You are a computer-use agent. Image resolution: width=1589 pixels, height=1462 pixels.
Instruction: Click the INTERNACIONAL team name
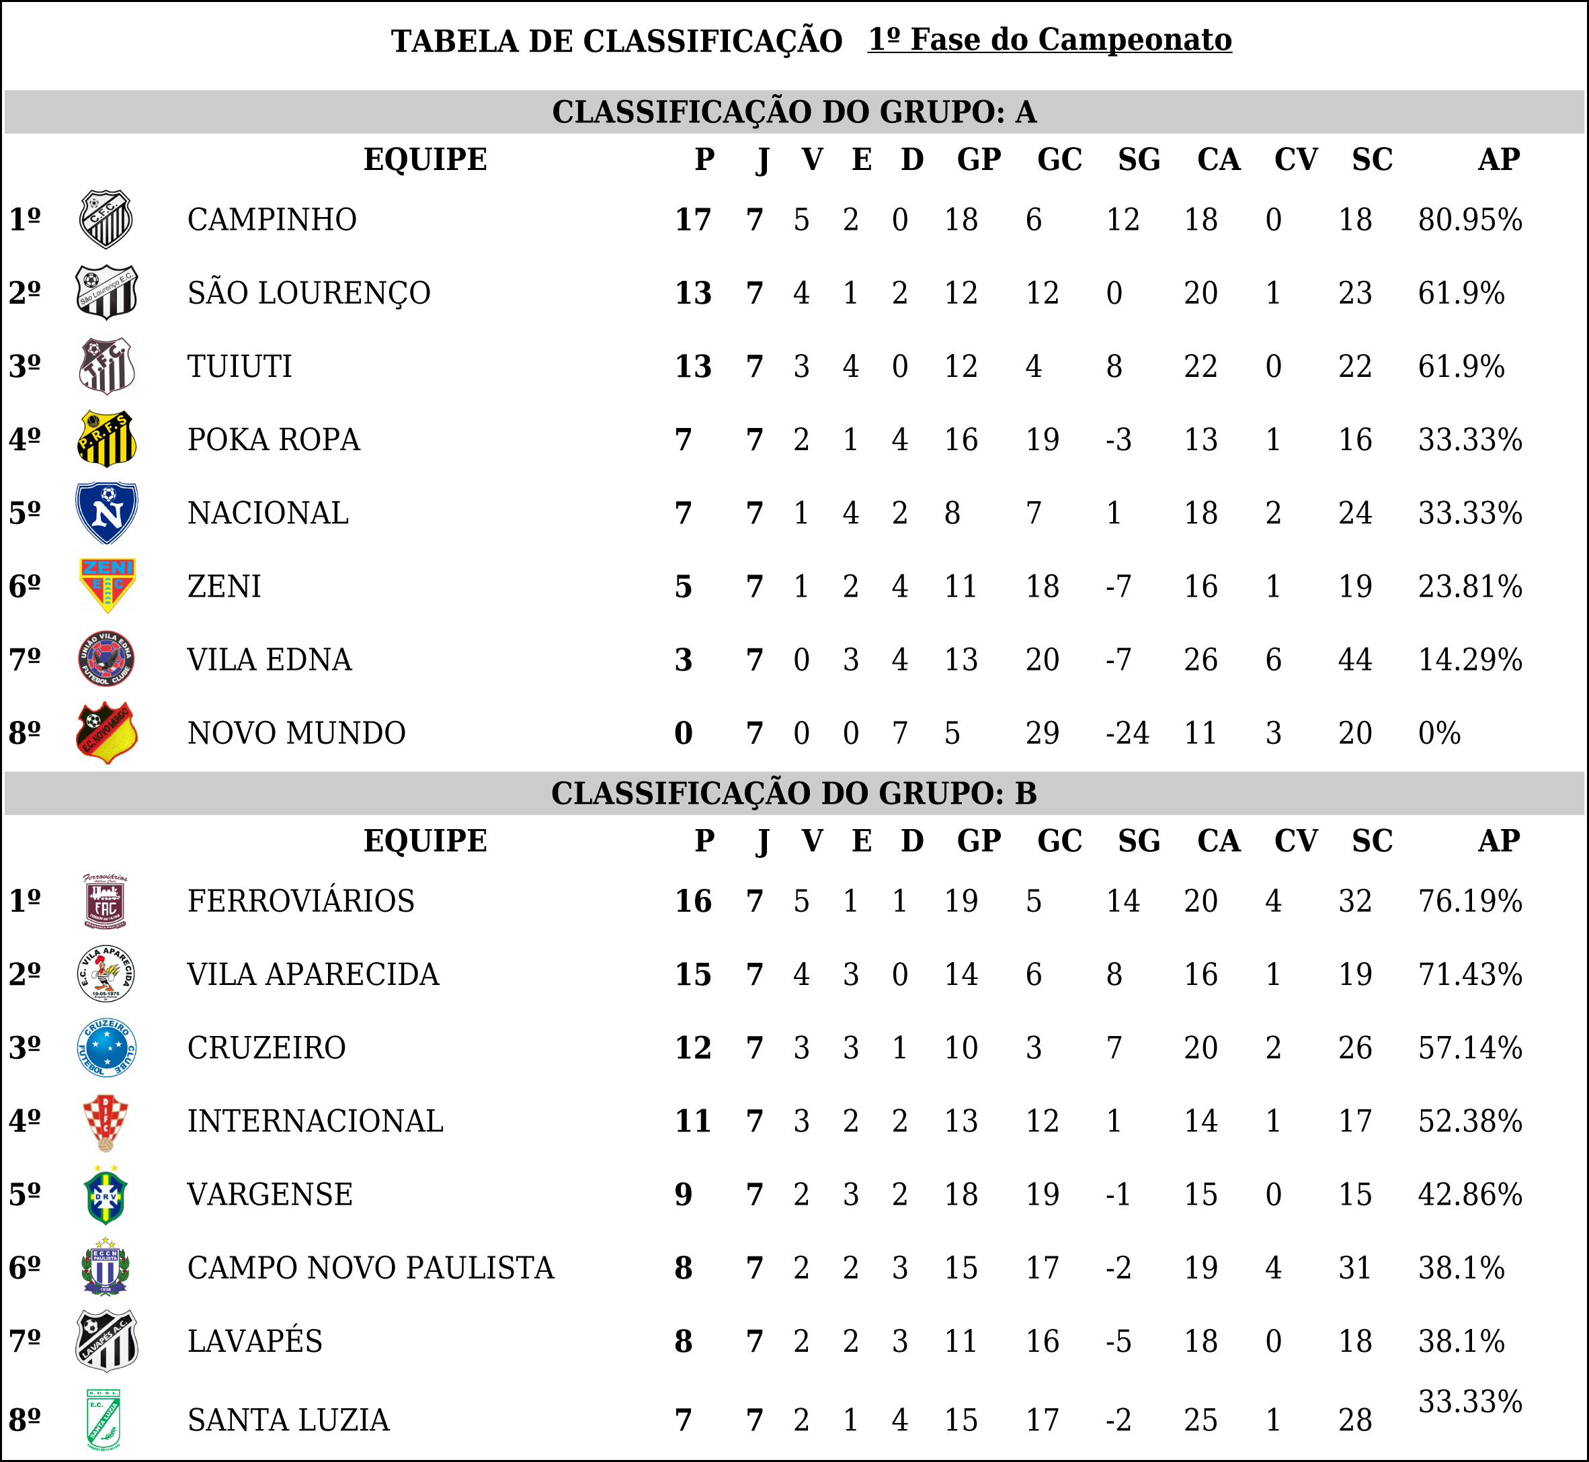(315, 1121)
